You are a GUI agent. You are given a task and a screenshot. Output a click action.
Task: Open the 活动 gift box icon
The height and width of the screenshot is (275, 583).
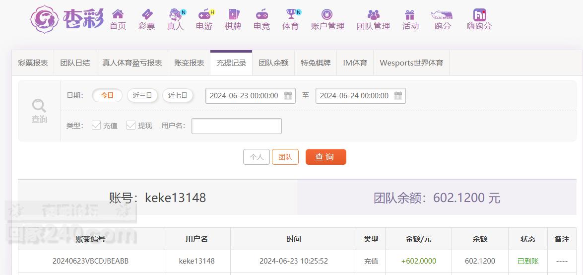[410, 14]
